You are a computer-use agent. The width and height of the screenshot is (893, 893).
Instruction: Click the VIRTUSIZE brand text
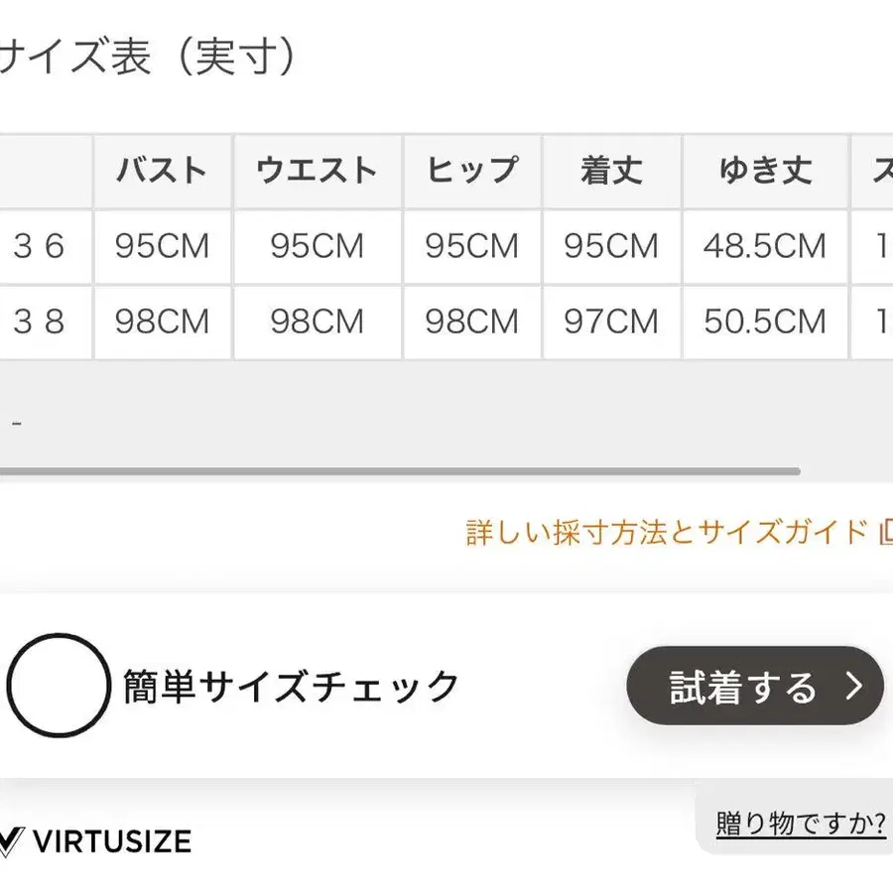(111, 841)
